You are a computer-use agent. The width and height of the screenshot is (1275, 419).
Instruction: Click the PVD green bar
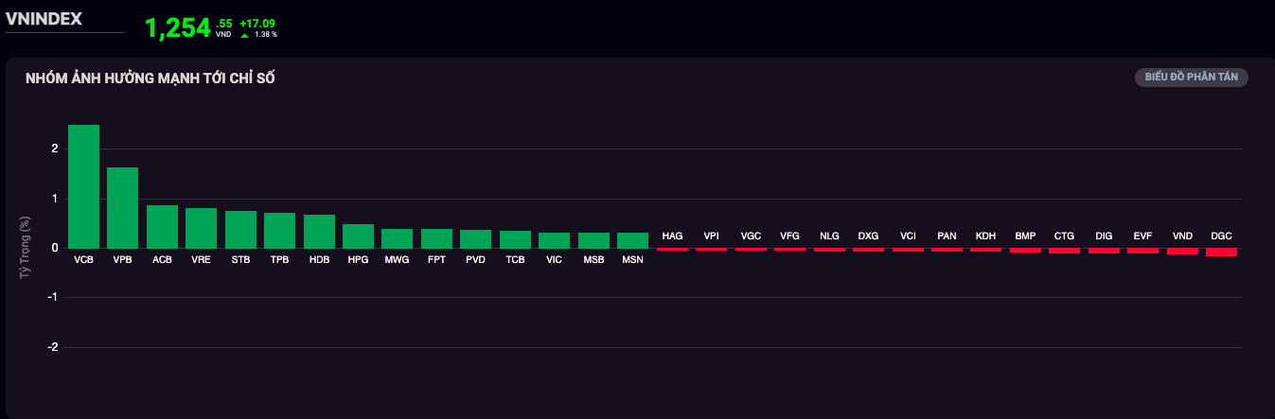click(476, 239)
